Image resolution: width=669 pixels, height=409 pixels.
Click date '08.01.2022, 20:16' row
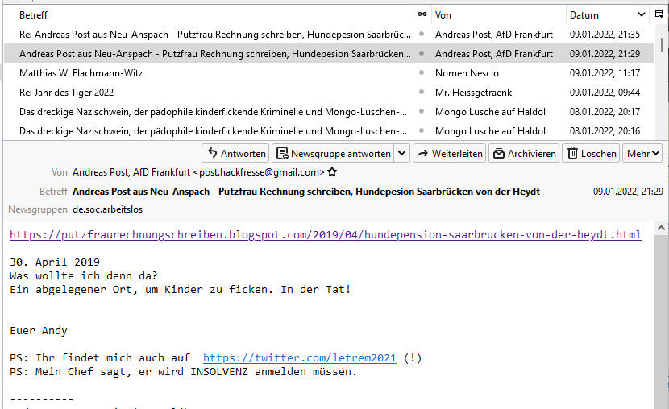coord(605,131)
